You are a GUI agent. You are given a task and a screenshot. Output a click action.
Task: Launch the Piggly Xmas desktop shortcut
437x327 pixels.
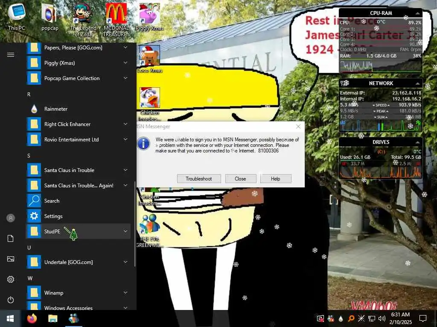point(150,16)
